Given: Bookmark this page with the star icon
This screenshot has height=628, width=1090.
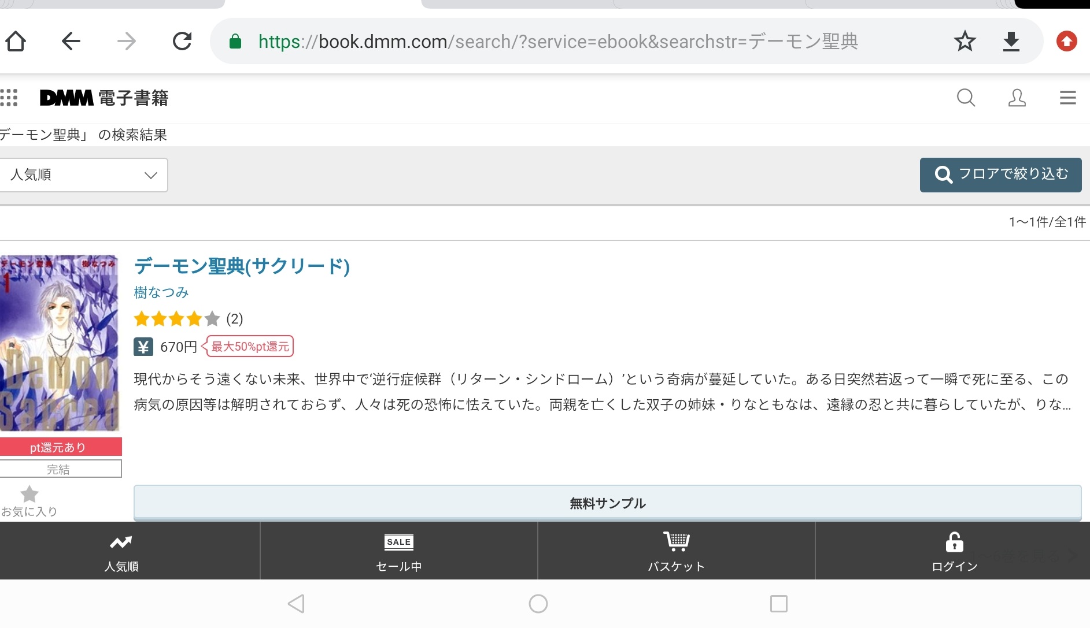Looking at the screenshot, I should (x=965, y=42).
